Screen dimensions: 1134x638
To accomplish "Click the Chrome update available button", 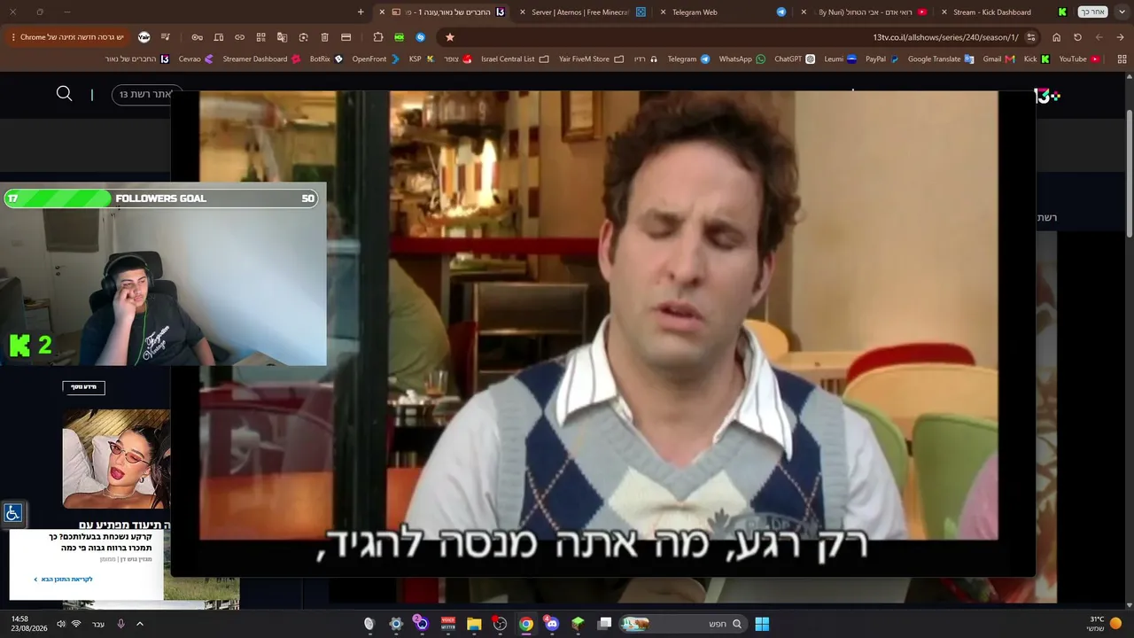I will tap(66, 37).
